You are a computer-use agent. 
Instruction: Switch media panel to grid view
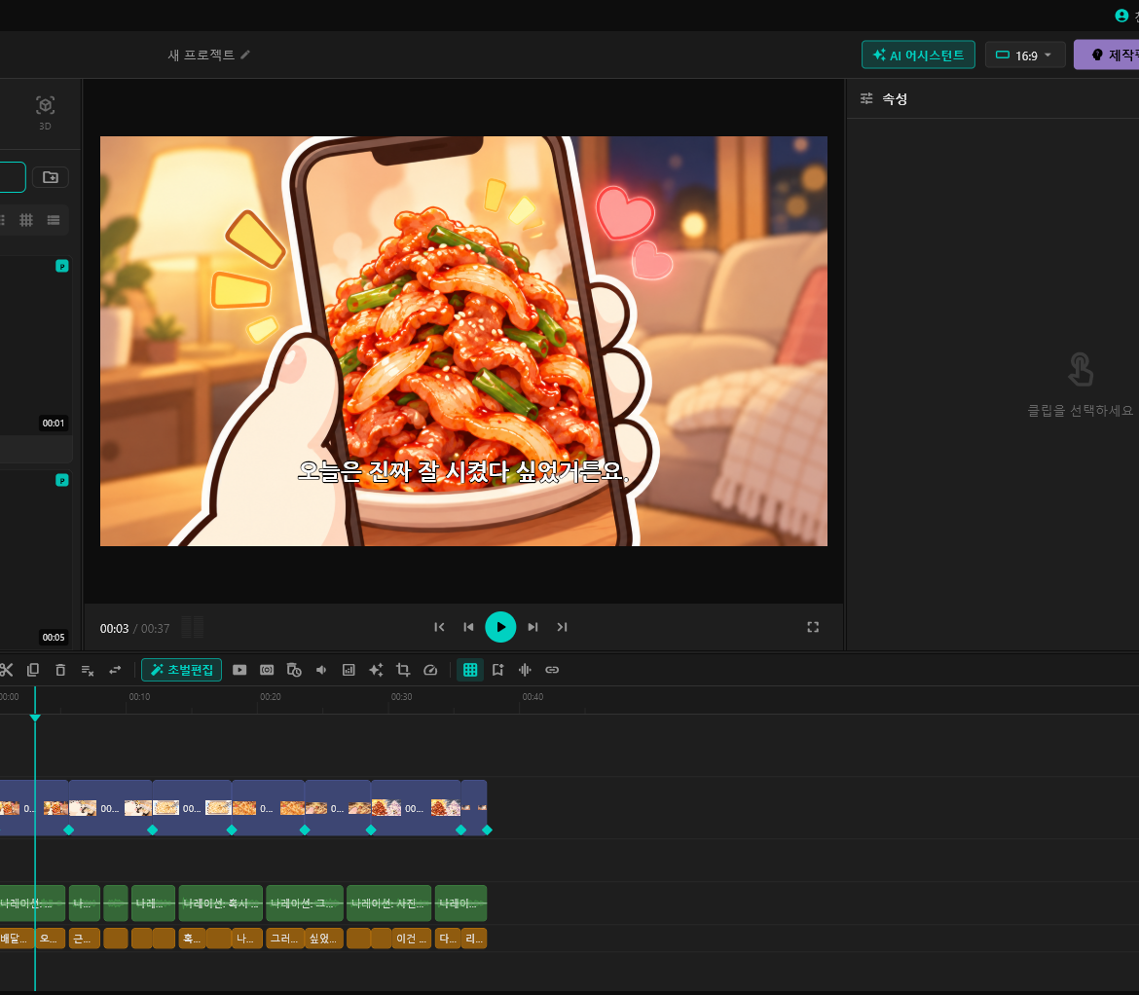[26, 220]
